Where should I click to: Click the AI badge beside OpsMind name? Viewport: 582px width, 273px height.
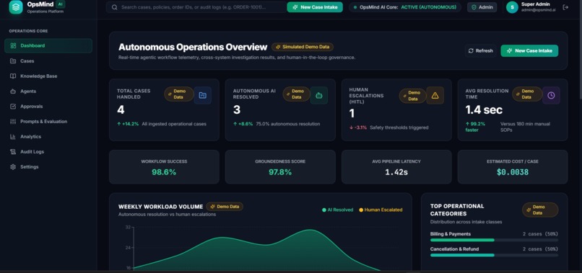61,4
